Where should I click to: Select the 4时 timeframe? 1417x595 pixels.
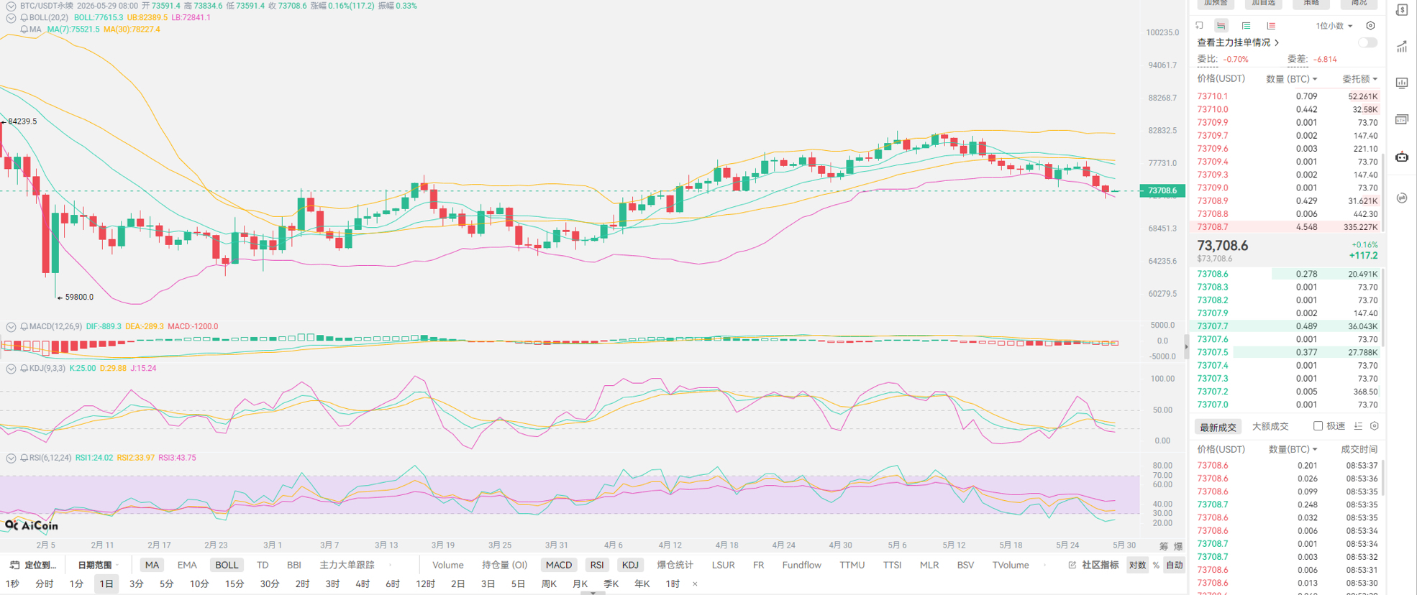[x=362, y=584]
